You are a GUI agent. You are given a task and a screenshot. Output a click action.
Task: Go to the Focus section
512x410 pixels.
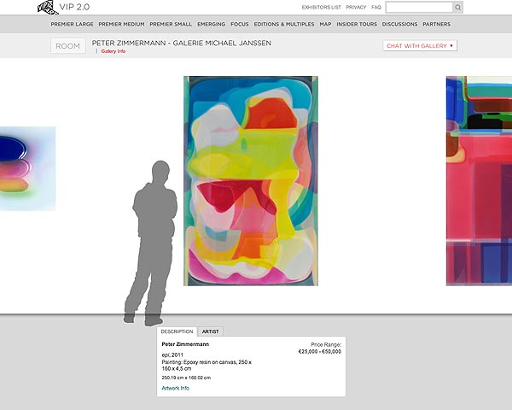pos(239,24)
